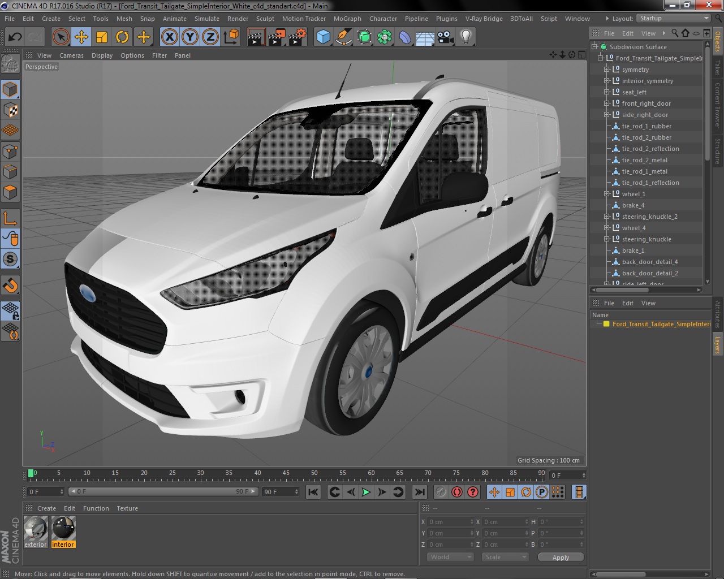This screenshot has height=579, width=724.
Task: Expand front_right_door object in tree
Action: 606,103
